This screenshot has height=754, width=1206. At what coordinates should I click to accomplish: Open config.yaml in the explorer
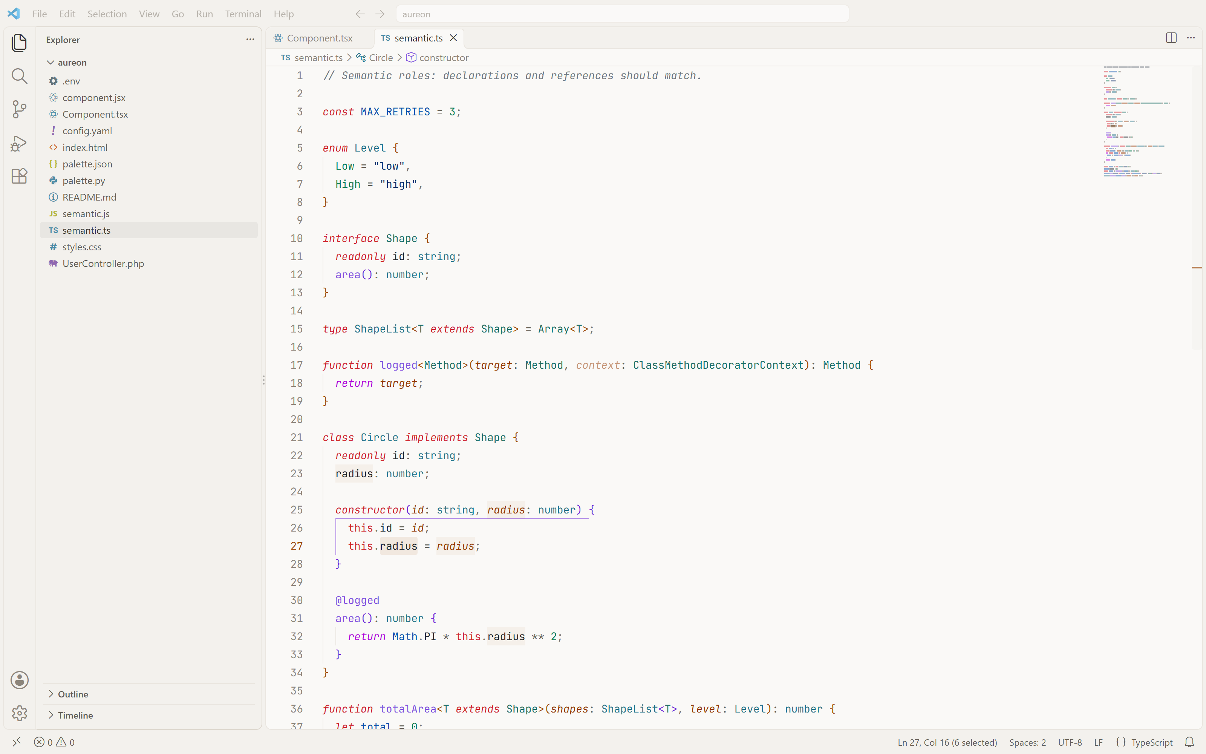click(149, 131)
